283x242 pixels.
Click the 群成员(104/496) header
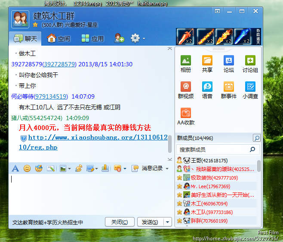[195, 138]
